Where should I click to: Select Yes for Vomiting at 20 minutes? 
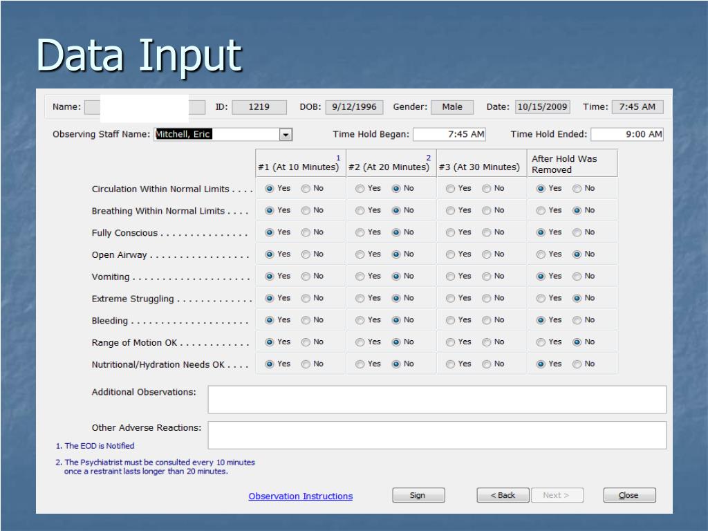click(360, 277)
